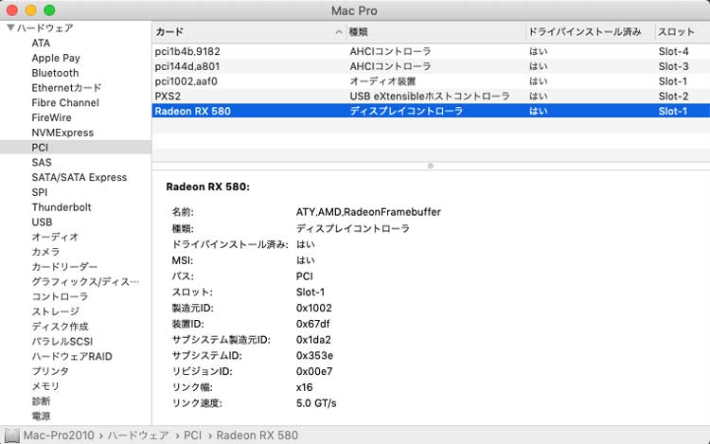The image size is (710, 444).
Task: Open メモリ in the sidebar
Action: 45,386
